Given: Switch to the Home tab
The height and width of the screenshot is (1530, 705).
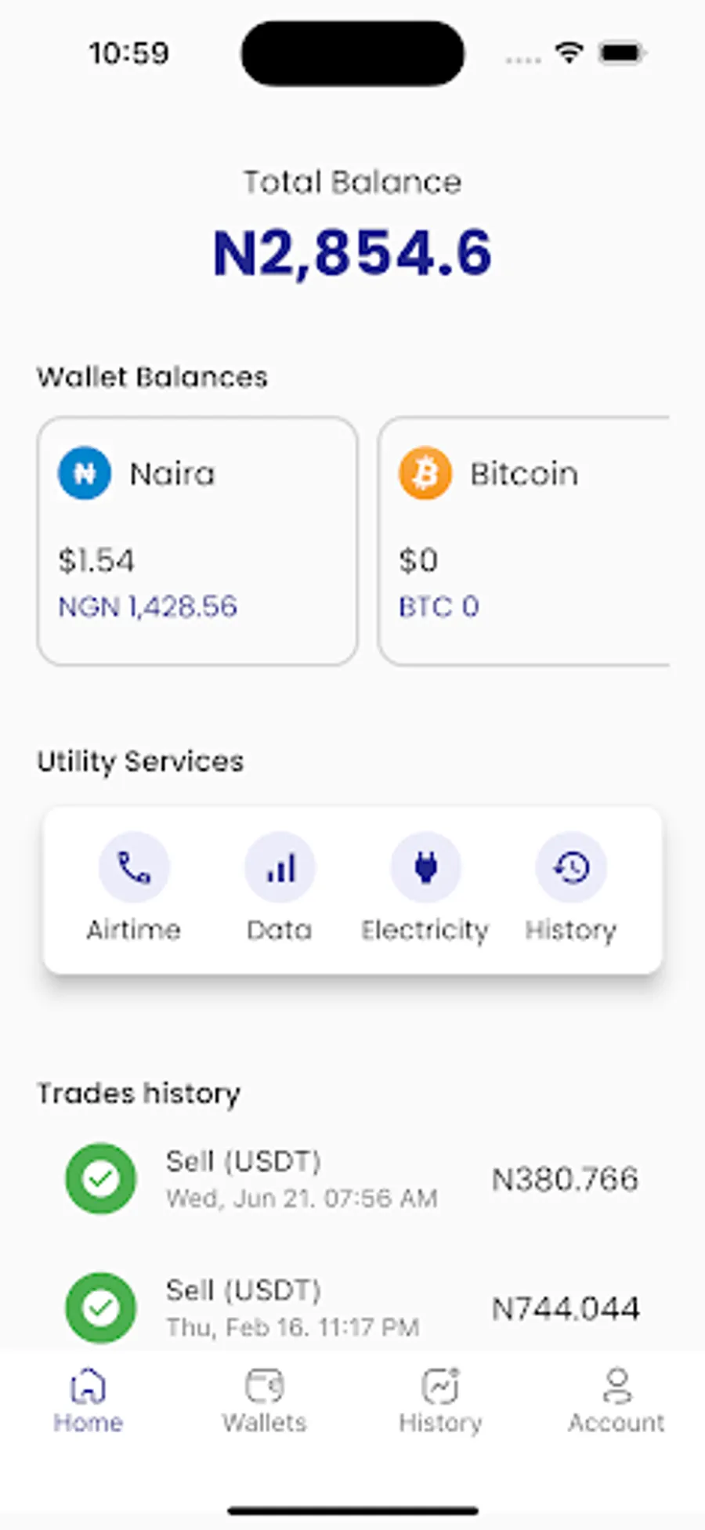Looking at the screenshot, I should pos(88,1401).
